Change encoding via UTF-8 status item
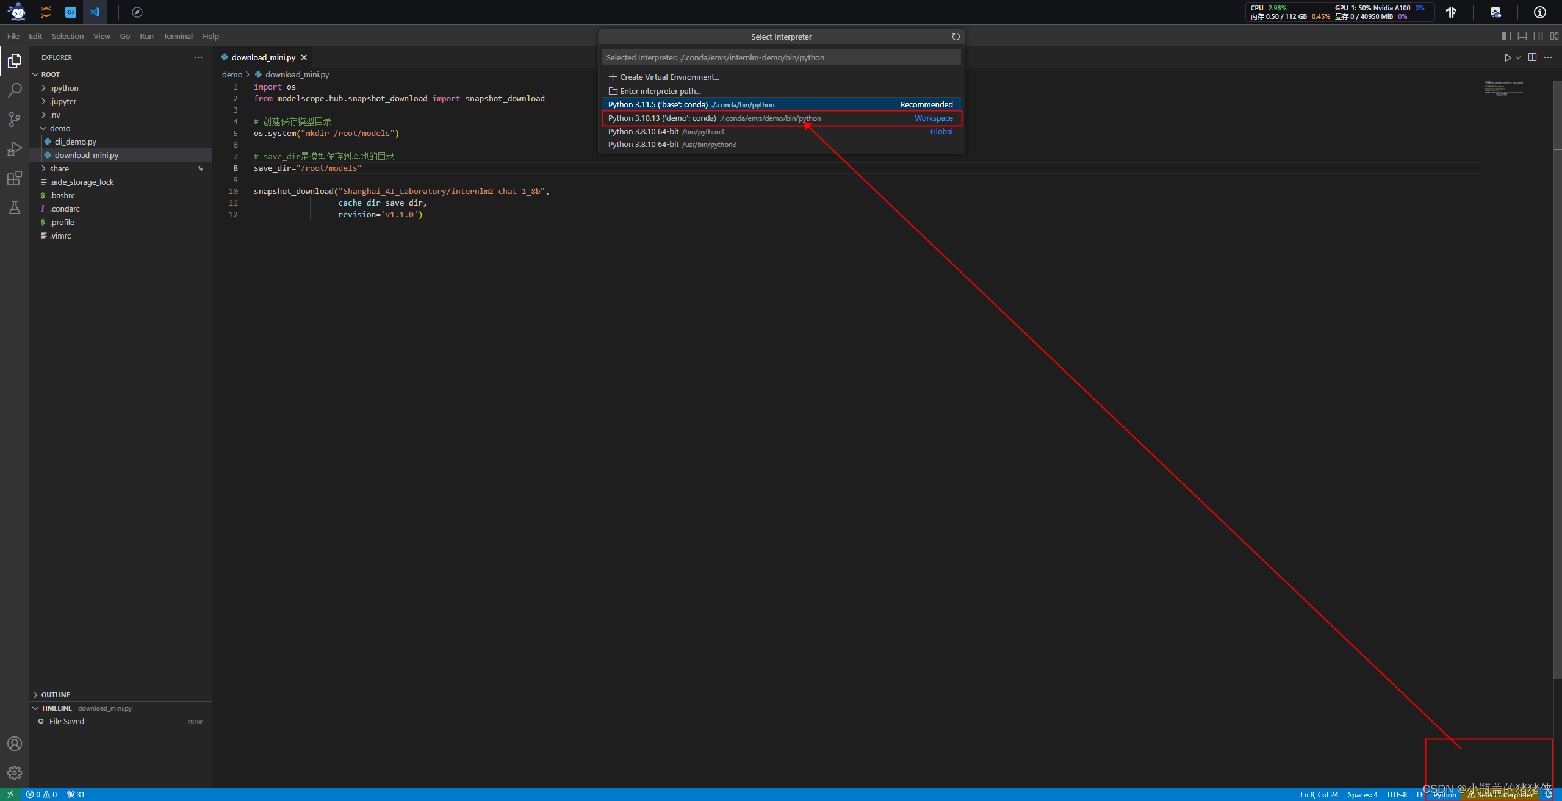The image size is (1562, 801). tap(1397, 794)
